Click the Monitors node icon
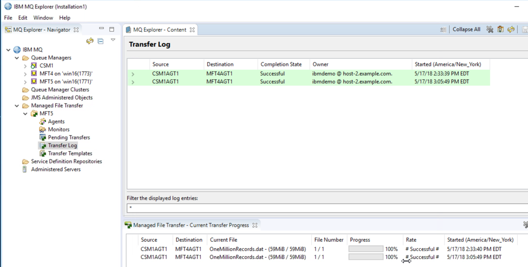The width and height of the screenshot is (528, 267). [42, 130]
